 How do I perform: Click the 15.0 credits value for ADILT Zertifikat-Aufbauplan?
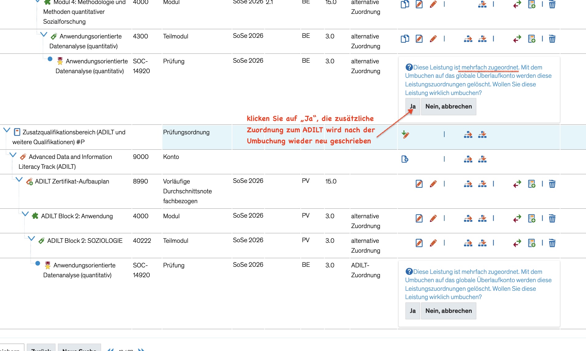(331, 181)
